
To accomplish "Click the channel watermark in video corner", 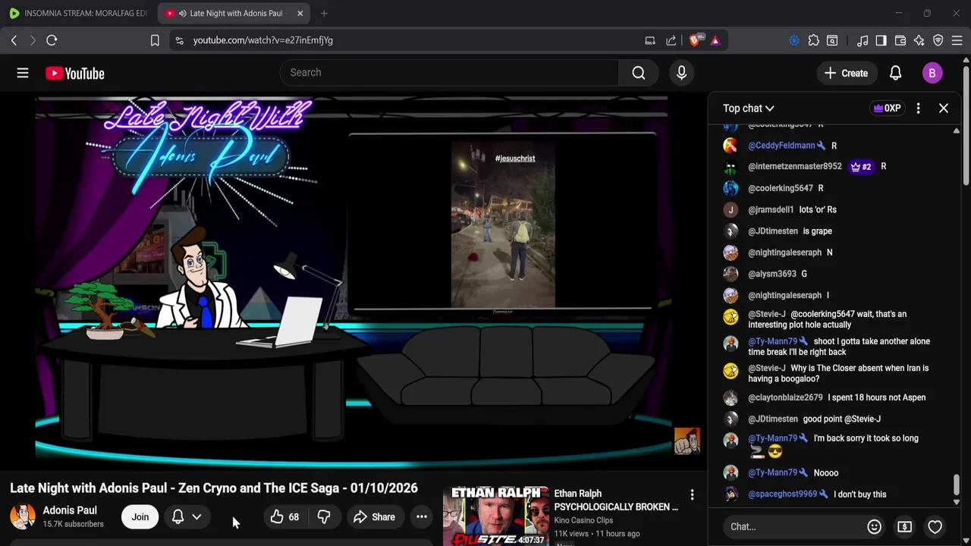I will (x=687, y=441).
